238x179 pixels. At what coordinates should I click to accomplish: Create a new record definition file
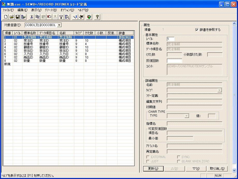click(x=5, y=17)
